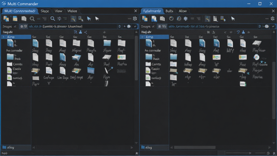Select the pen tool file icon in left pane
This screenshot has height=156, width=277.
click(x=108, y=70)
